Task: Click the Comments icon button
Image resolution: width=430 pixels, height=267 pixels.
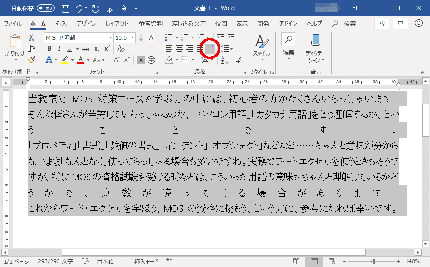Action: point(400,23)
